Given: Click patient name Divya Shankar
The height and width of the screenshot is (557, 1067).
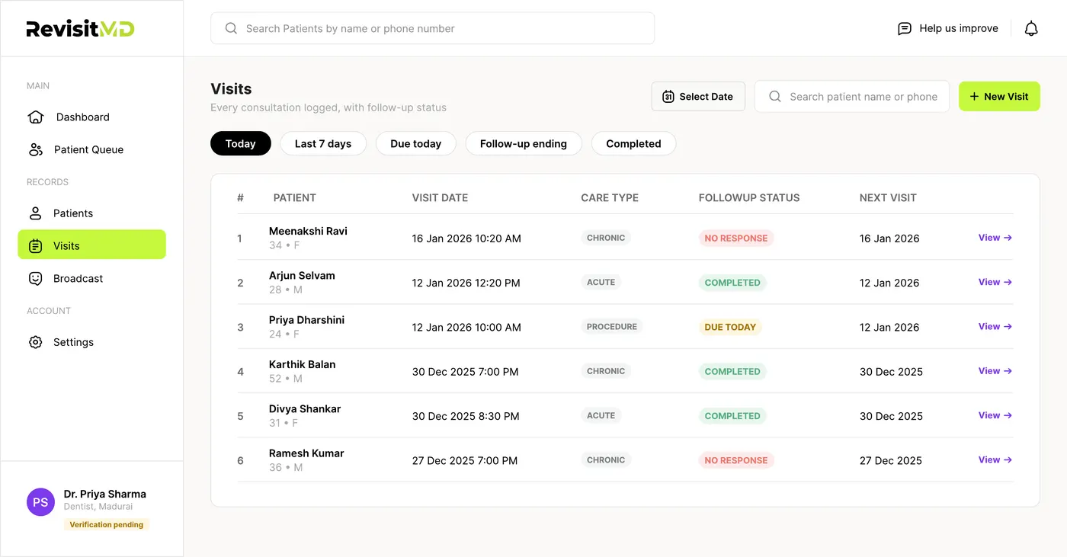Looking at the screenshot, I should (x=305, y=408).
